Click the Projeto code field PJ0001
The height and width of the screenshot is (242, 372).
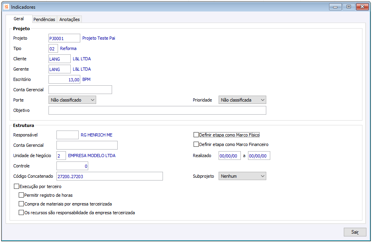click(x=64, y=38)
